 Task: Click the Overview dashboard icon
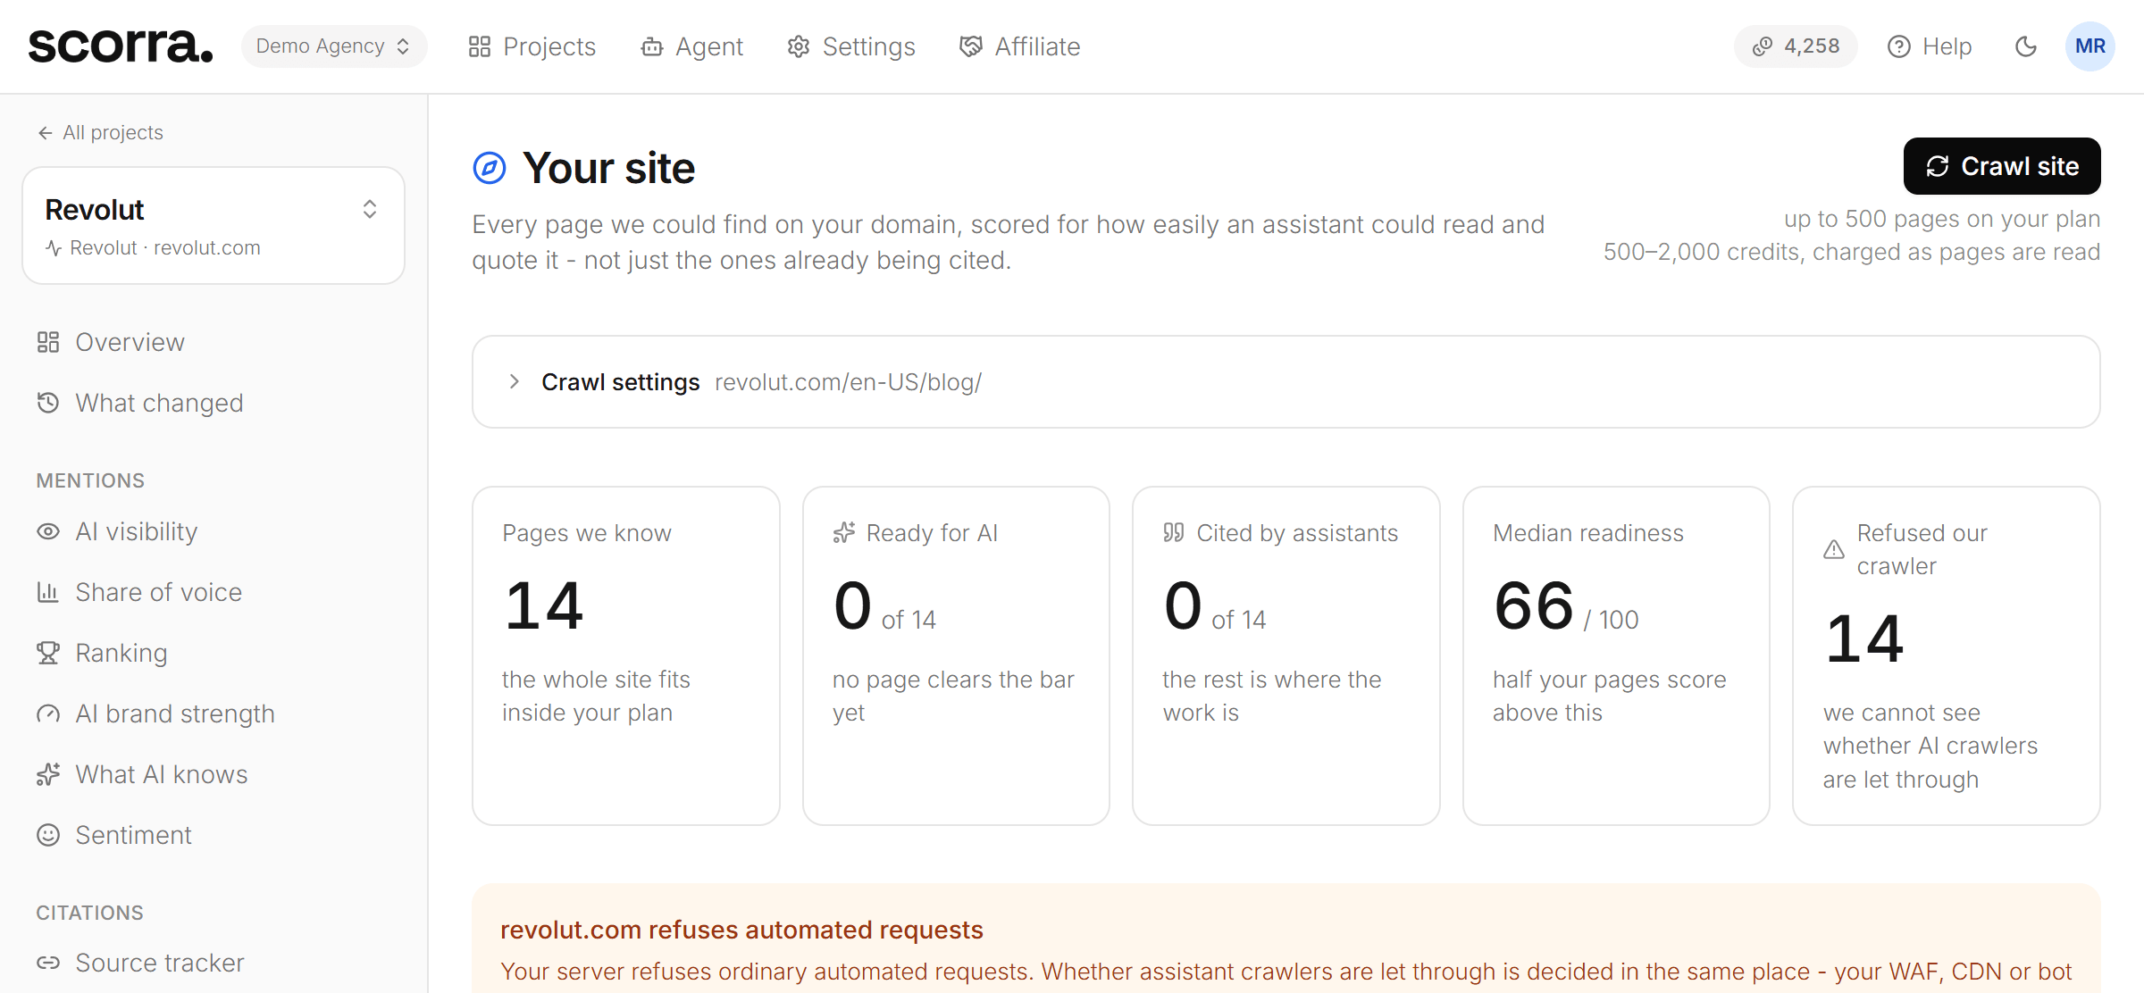(x=48, y=342)
